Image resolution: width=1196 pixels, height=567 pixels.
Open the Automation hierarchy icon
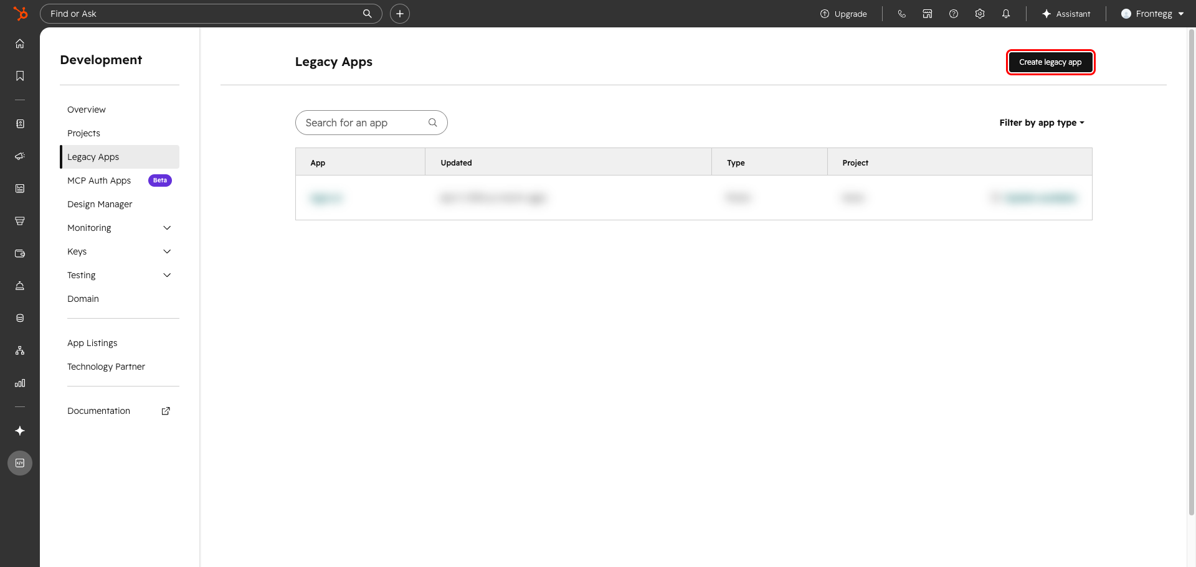tap(20, 350)
